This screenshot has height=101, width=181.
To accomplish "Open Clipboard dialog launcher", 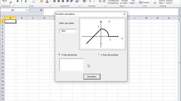I will 13,6.
